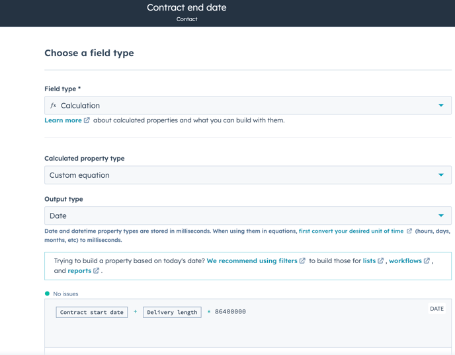Viewport: 455px width, 355px height.
Task: Click the Output type label
Action: pyautogui.click(x=63, y=199)
